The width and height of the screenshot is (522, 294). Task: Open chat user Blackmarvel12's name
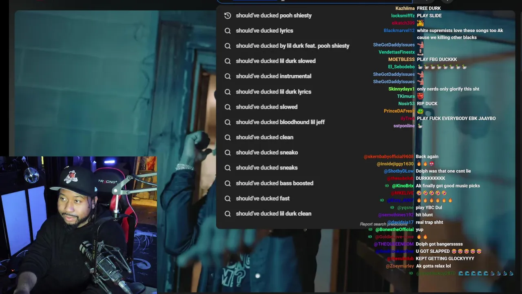coord(399,30)
